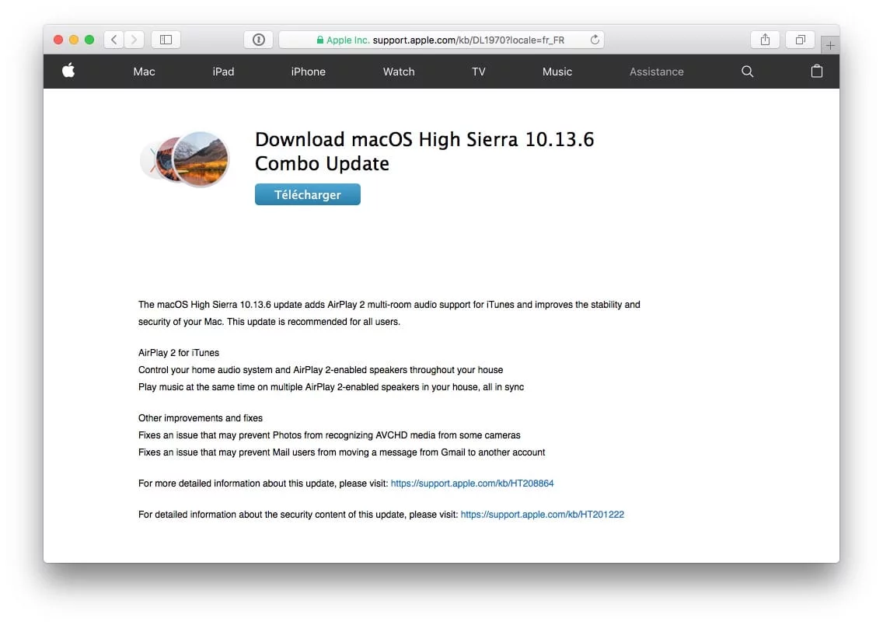The height and width of the screenshot is (625, 883).
Task: Show all tabs overview button
Action: (x=801, y=40)
